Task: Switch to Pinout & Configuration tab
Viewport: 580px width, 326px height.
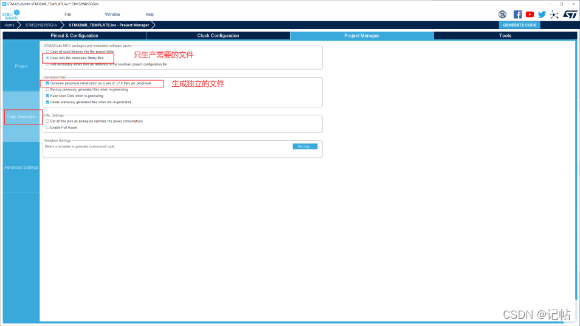Action: coord(74,36)
